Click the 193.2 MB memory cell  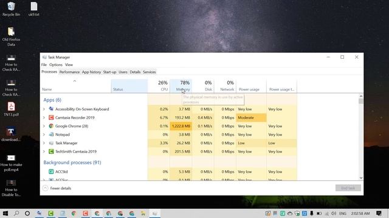pyautogui.click(x=181, y=117)
